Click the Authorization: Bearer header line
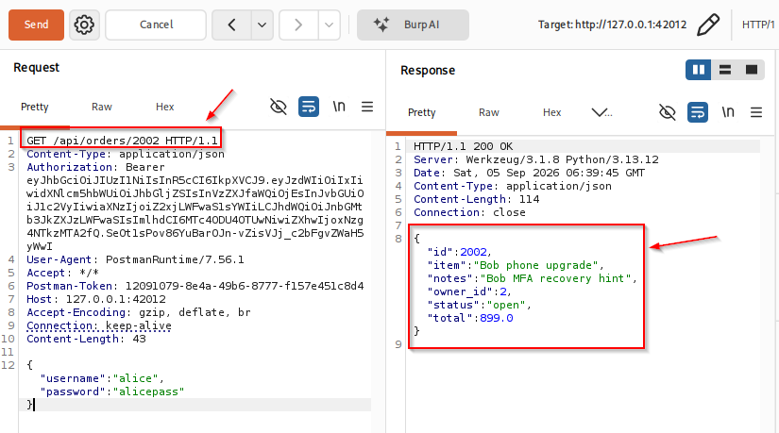The width and height of the screenshot is (779, 433). 95,167
